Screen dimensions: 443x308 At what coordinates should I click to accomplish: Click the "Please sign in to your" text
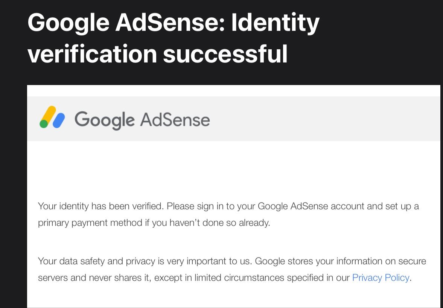(x=211, y=206)
